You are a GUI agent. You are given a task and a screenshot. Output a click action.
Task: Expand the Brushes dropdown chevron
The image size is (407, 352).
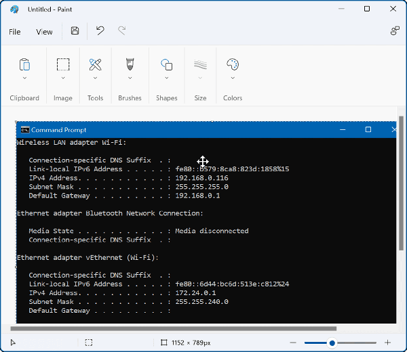click(130, 78)
